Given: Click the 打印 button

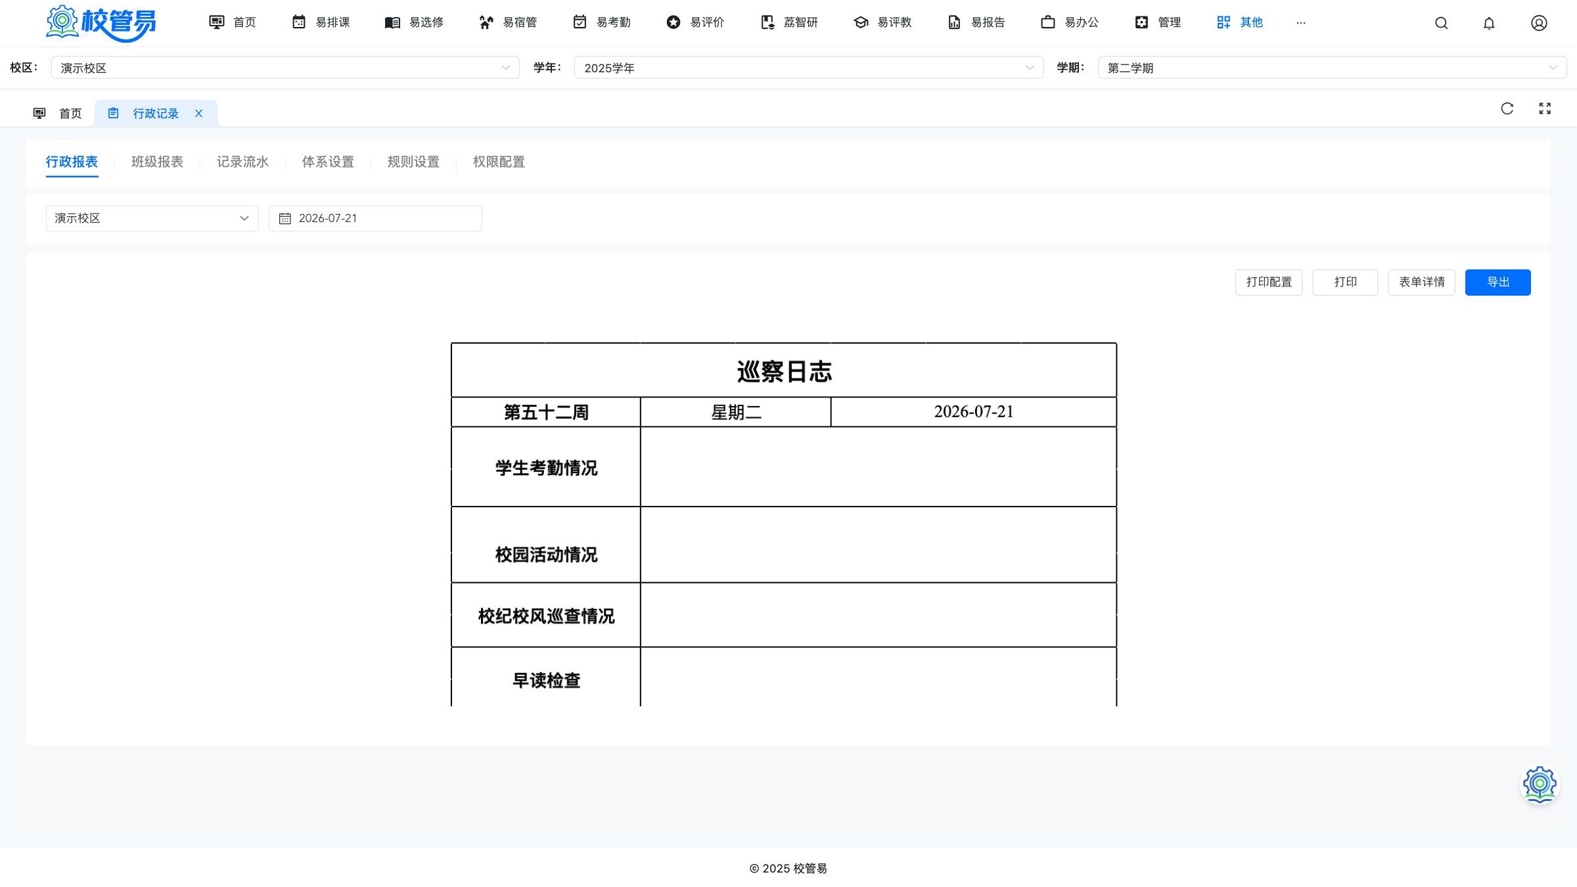Looking at the screenshot, I should coord(1345,283).
